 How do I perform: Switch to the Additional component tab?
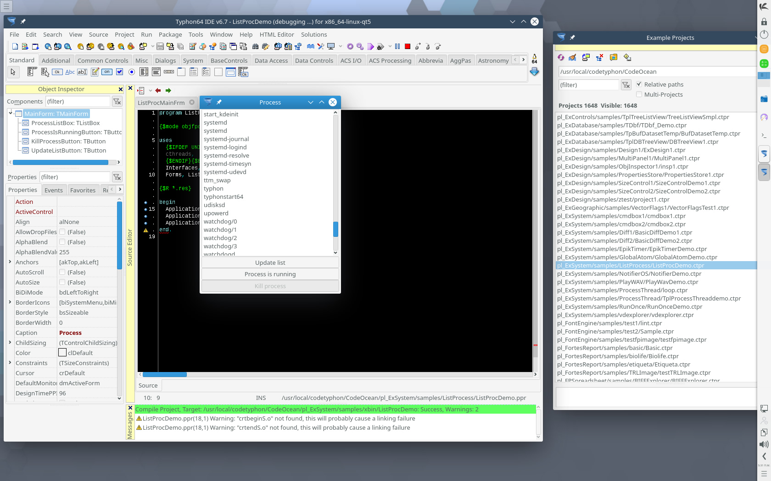pos(56,60)
